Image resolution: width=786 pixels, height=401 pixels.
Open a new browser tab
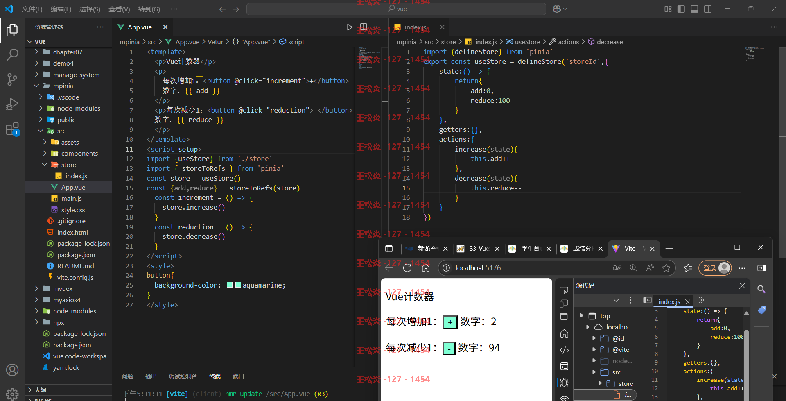point(669,249)
